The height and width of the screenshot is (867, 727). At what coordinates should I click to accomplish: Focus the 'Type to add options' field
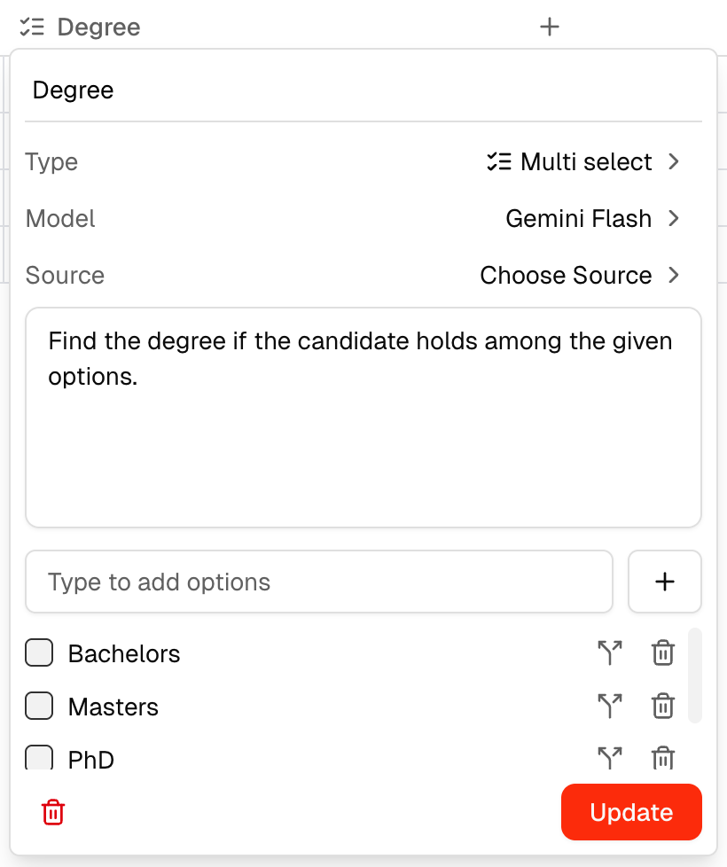pos(318,582)
